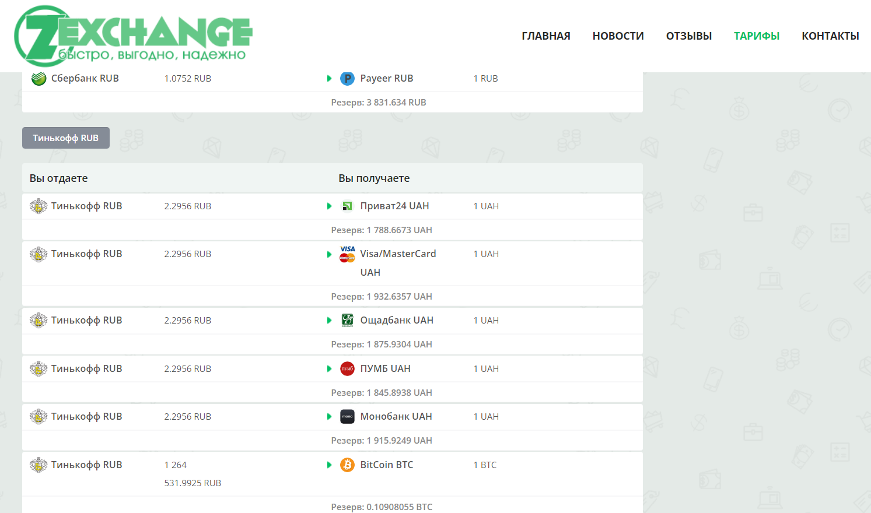Click 2.2956 RUB rate in Монобанк row
871x513 pixels.
click(188, 417)
